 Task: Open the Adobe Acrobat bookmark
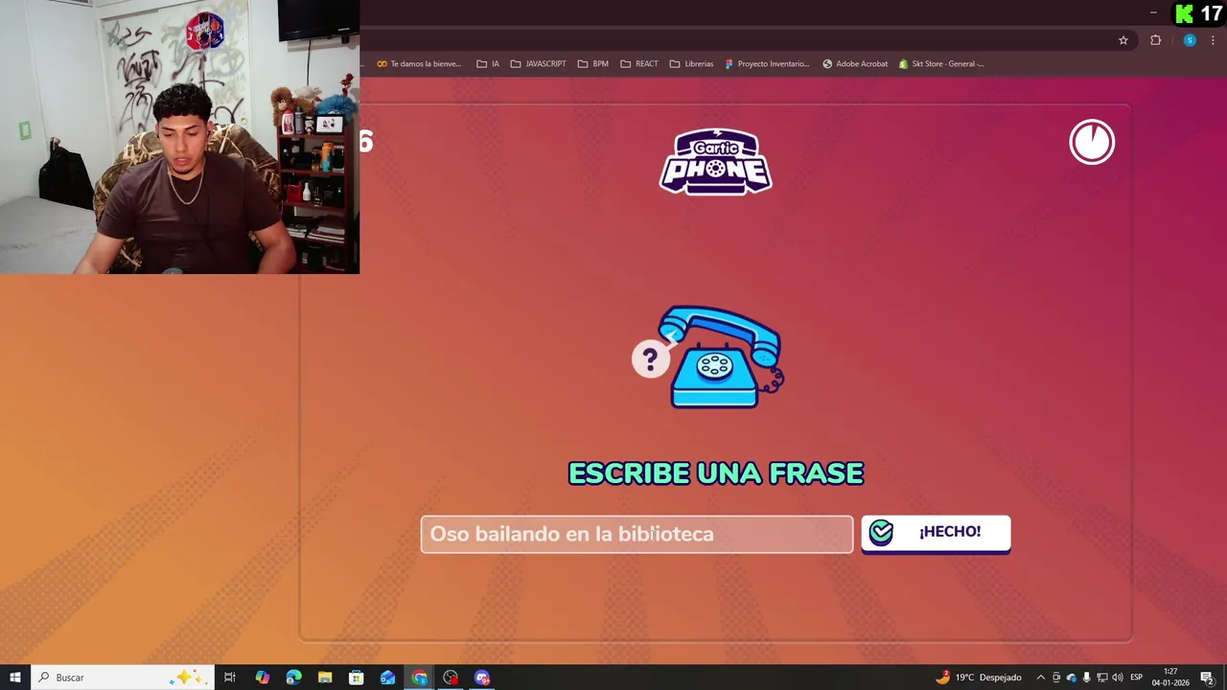pyautogui.click(x=855, y=64)
